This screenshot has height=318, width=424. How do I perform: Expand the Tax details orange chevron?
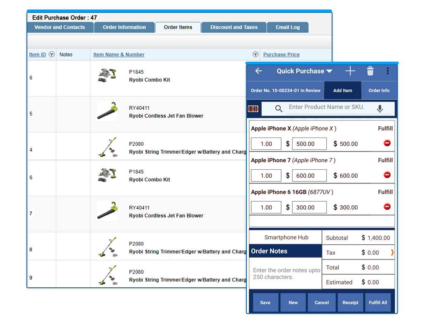[392, 253]
